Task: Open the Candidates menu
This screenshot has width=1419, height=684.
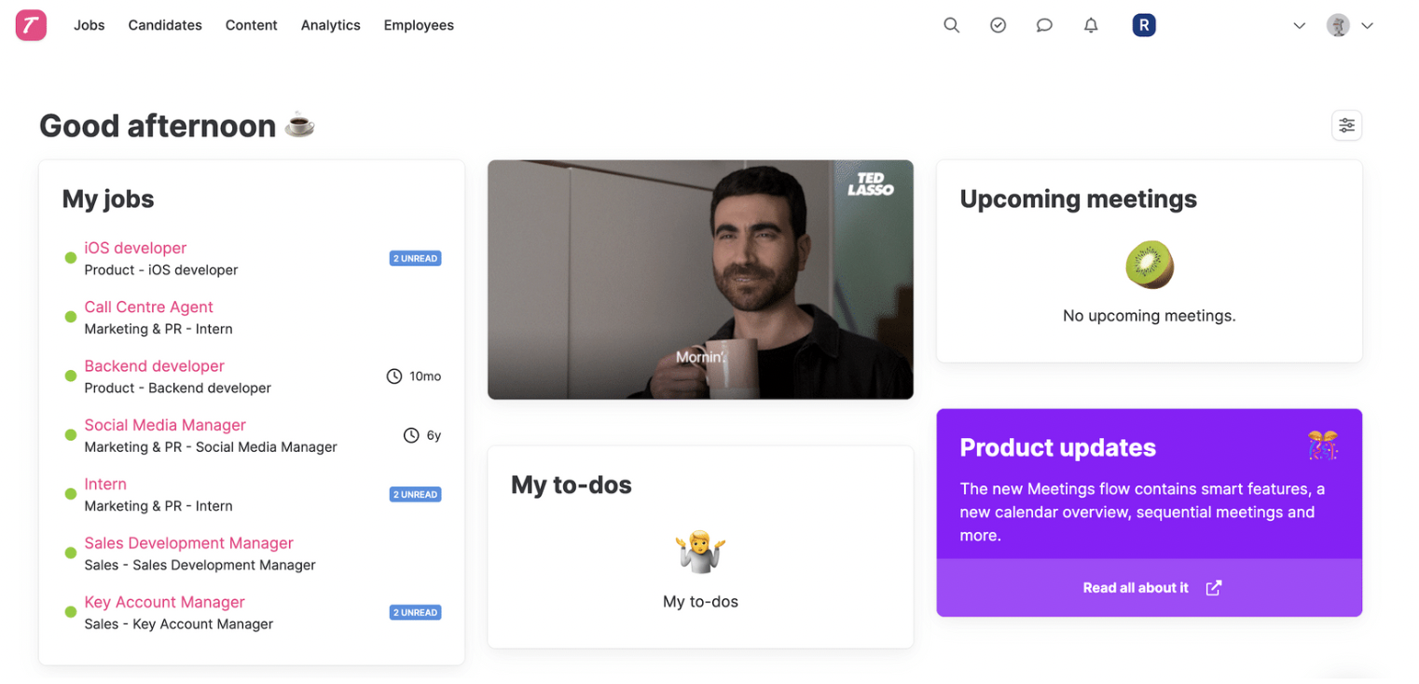Action: coord(165,25)
